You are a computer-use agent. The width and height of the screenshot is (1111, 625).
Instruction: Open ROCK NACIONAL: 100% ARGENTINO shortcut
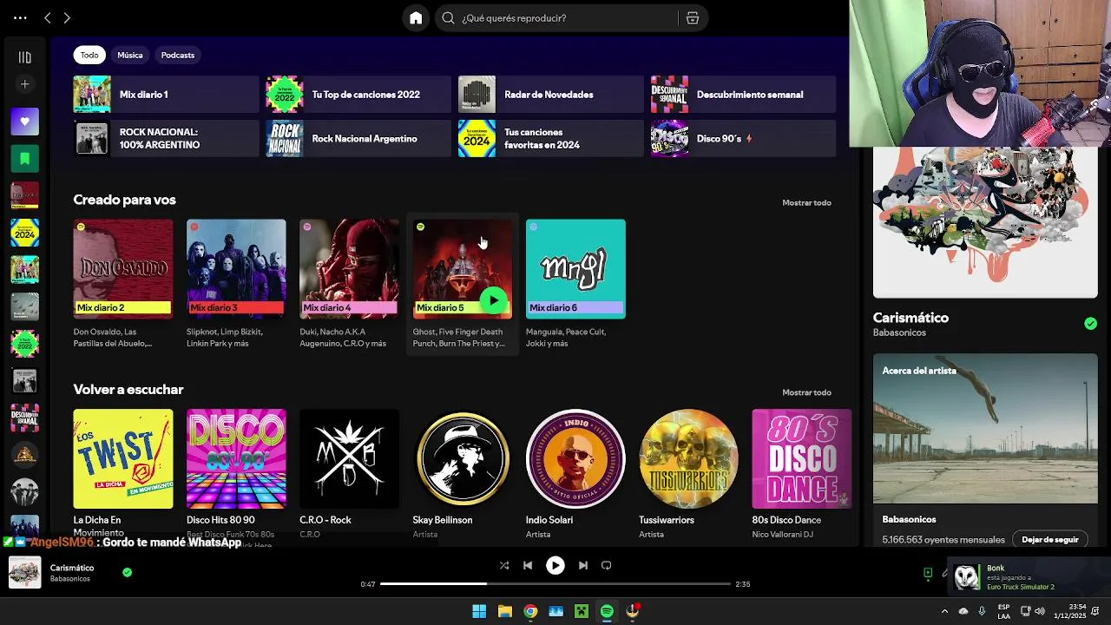[166, 139]
